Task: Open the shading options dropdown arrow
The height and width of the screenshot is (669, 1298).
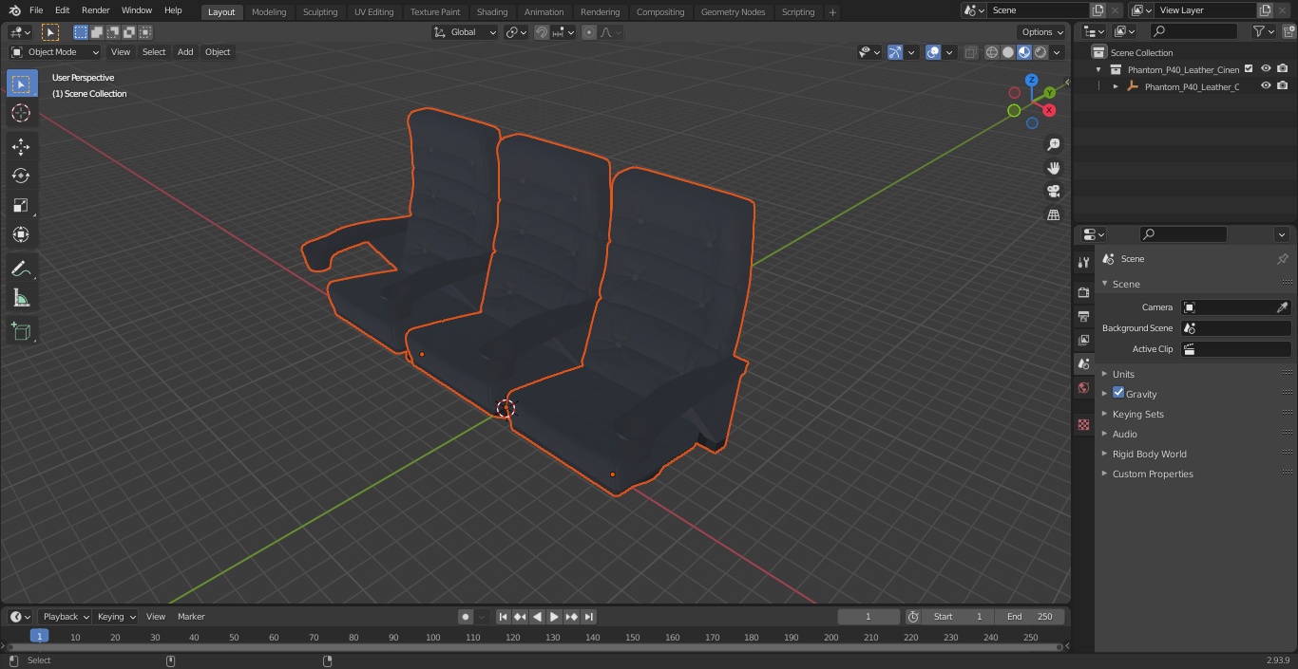Action: 1057,52
